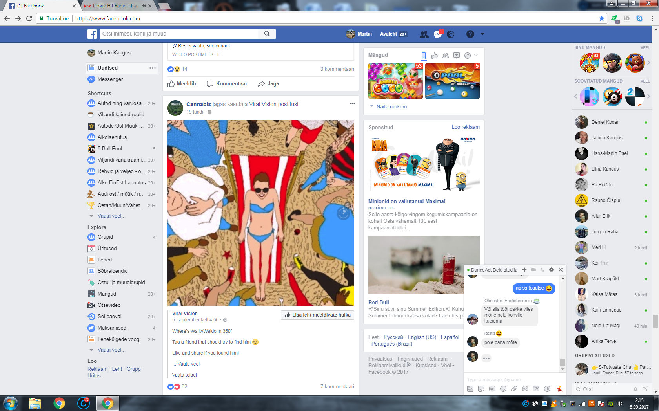
Task: Click the search magnifier button
Action: click(267, 34)
